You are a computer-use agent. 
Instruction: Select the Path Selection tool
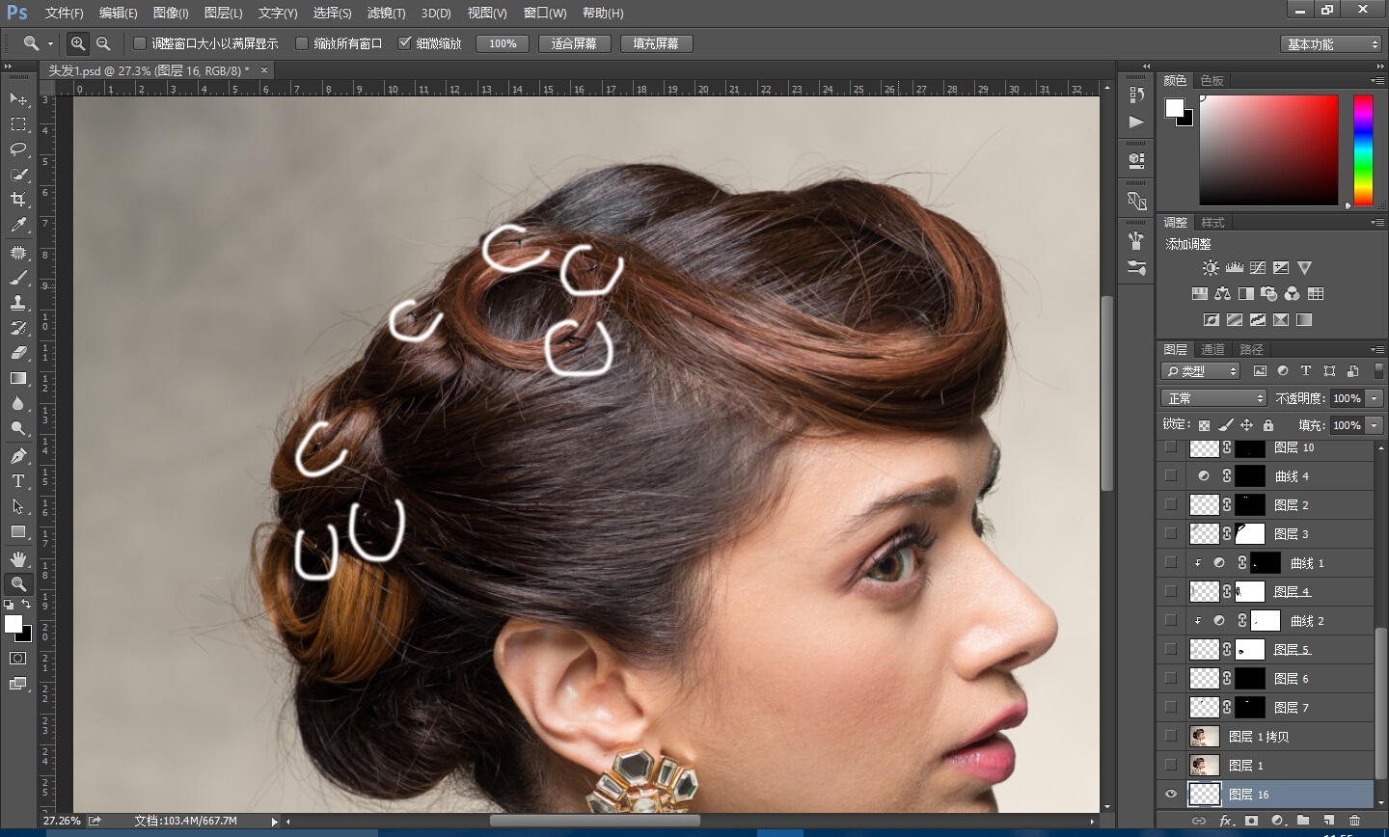[18, 506]
